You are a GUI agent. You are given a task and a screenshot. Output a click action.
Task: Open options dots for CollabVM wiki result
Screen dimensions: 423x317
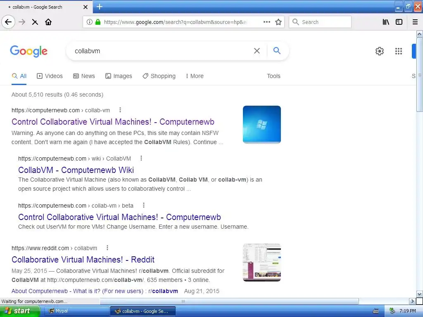click(141, 158)
